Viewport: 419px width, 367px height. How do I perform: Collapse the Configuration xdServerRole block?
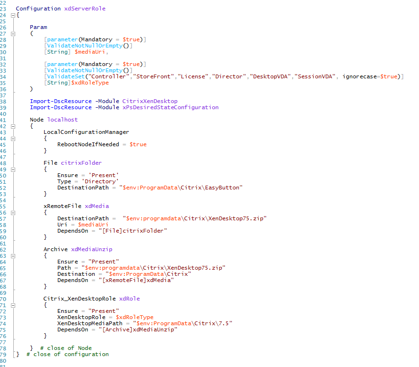coord(13,15)
